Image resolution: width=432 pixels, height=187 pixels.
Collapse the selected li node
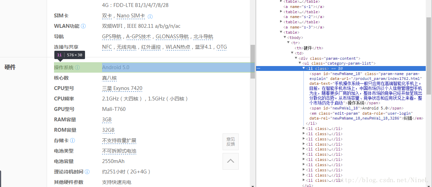(304, 68)
